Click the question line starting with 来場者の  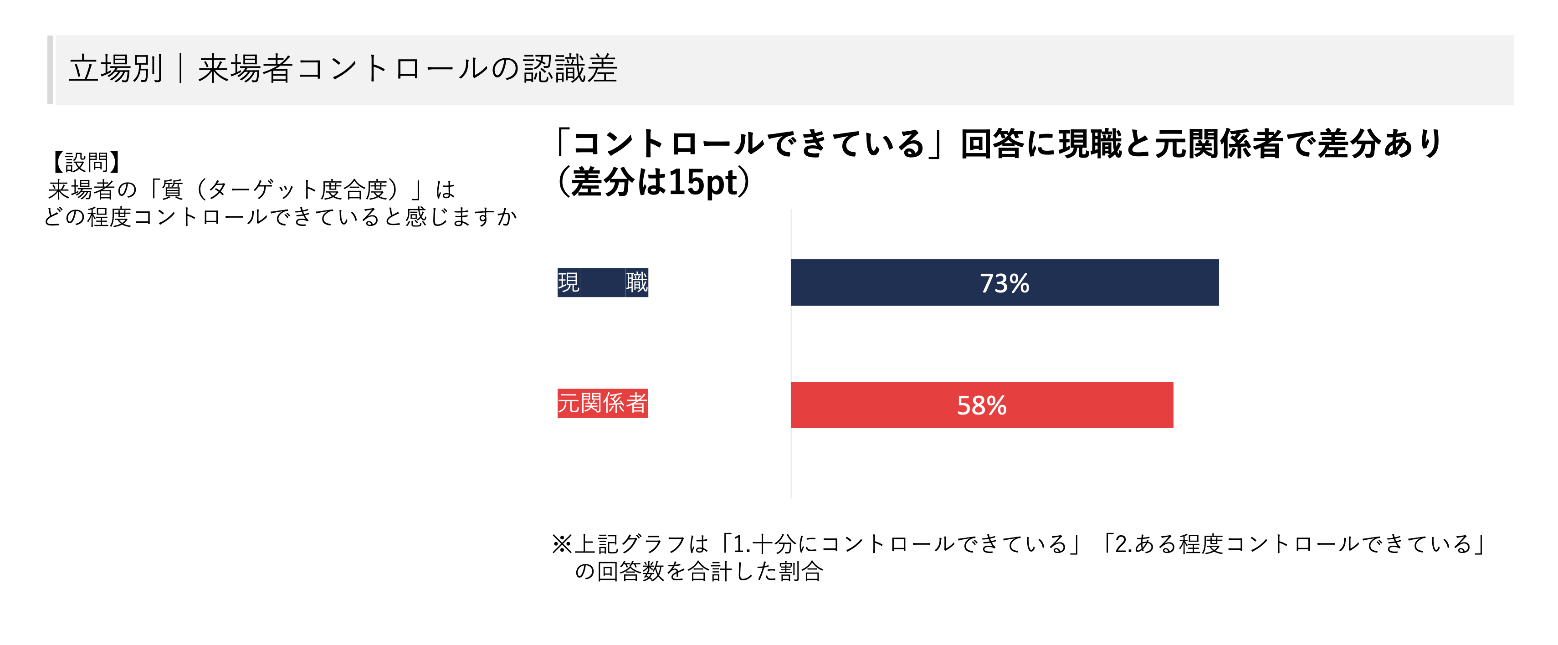click(251, 190)
